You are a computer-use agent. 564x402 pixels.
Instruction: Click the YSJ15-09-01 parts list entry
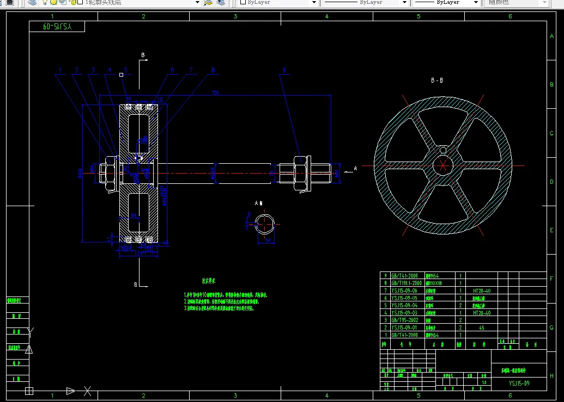coord(404,327)
